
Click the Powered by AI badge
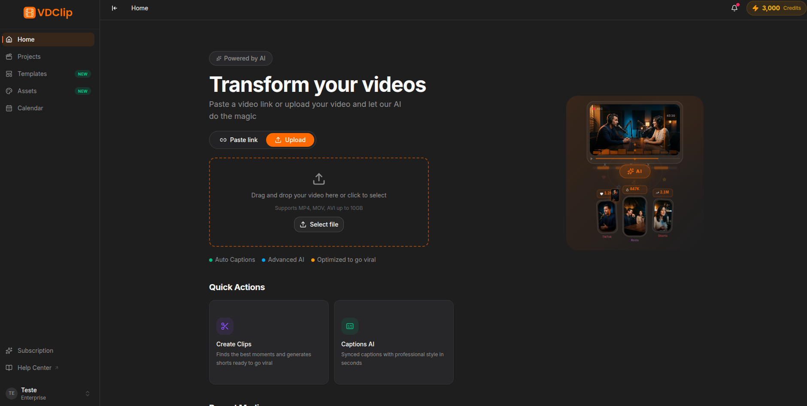[x=241, y=58]
